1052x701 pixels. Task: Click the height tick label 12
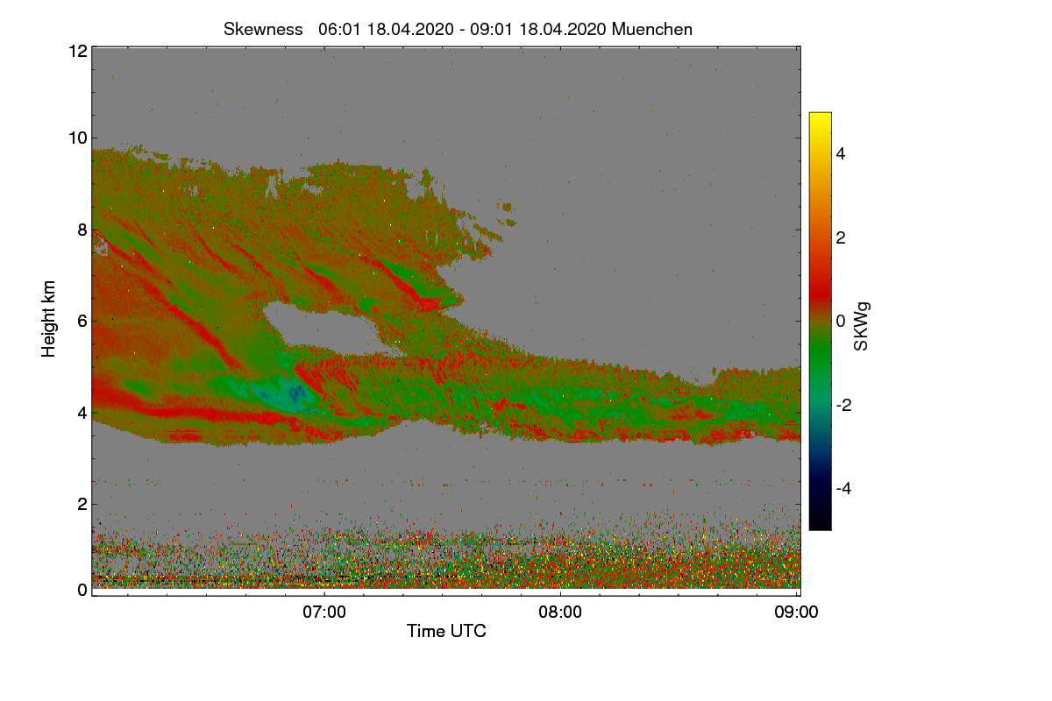(76, 51)
